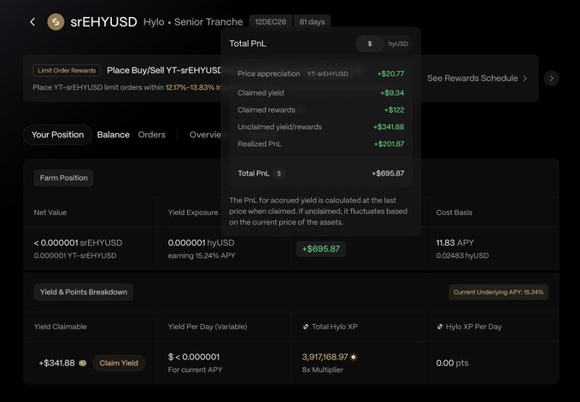Click the Yield Per Day (Variable) header
The image size is (580, 402).
tap(208, 327)
